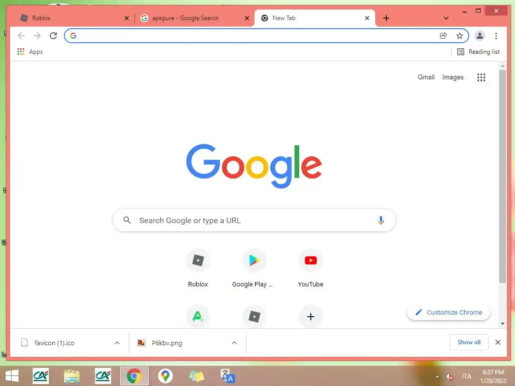Click the magnifier icon in the search box
This screenshot has width=515, height=386.
click(127, 220)
